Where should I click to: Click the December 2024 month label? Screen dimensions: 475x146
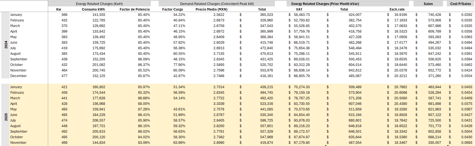(19, 76)
